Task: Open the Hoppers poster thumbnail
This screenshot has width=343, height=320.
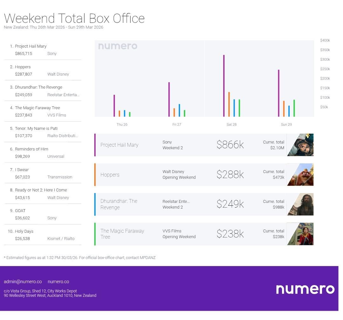Action: pos(300,175)
